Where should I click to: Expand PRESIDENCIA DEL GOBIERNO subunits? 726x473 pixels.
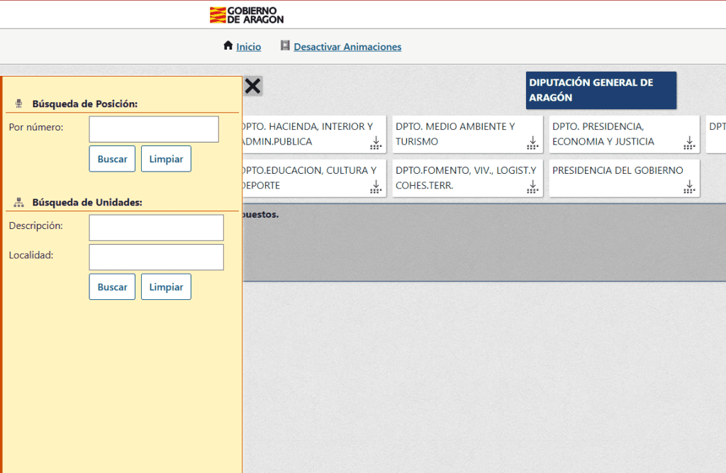pos(689,187)
